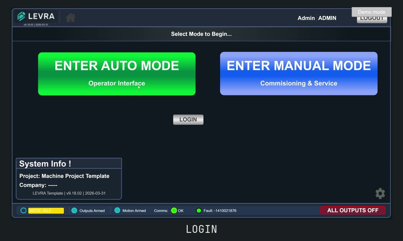Click Project: Machine Project Template line

[x=64, y=176]
